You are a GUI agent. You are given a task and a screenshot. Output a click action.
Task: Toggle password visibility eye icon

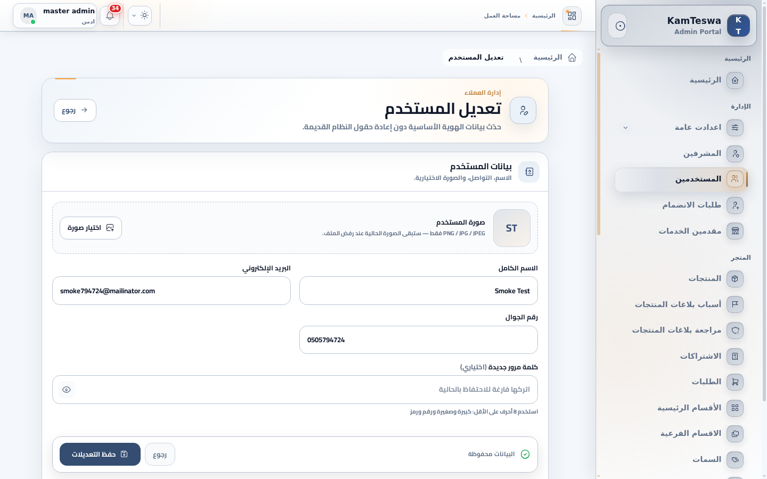point(67,390)
